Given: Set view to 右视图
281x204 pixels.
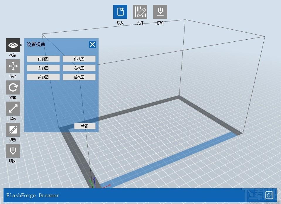Looking at the screenshot, I should point(79,68).
